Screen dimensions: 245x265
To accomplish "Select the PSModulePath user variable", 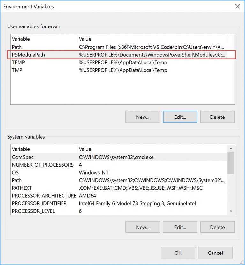I will pos(48,55).
